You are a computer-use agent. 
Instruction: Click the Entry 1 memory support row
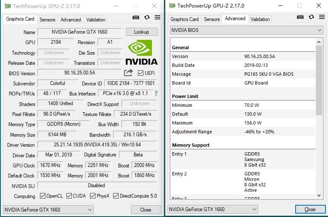[243, 159]
